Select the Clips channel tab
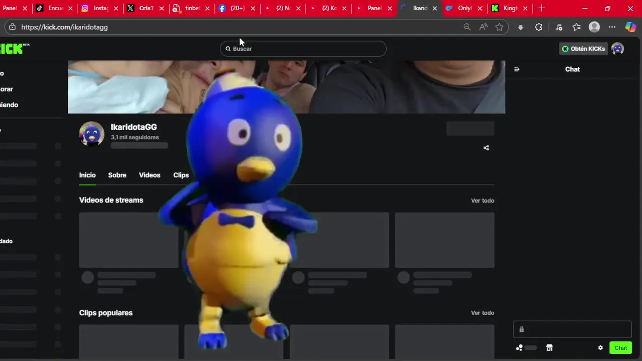This screenshot has width=642, height=361. coord(181,175)
